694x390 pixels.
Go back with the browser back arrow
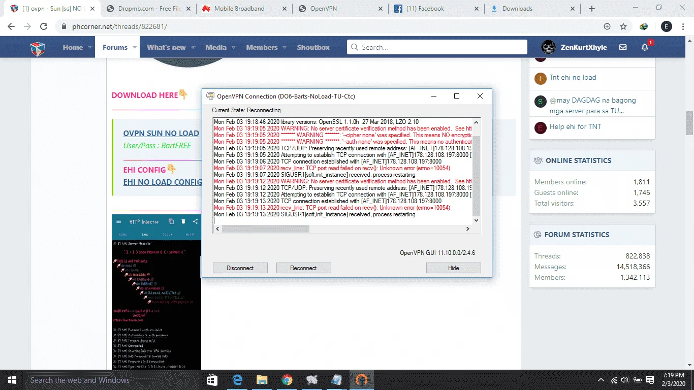(x=12, y=26)
